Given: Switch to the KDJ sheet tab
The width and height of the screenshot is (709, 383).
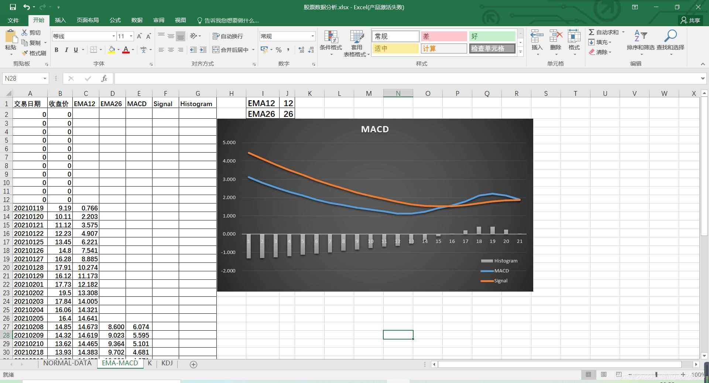Looking at the screenshot, I should [167, 363].
